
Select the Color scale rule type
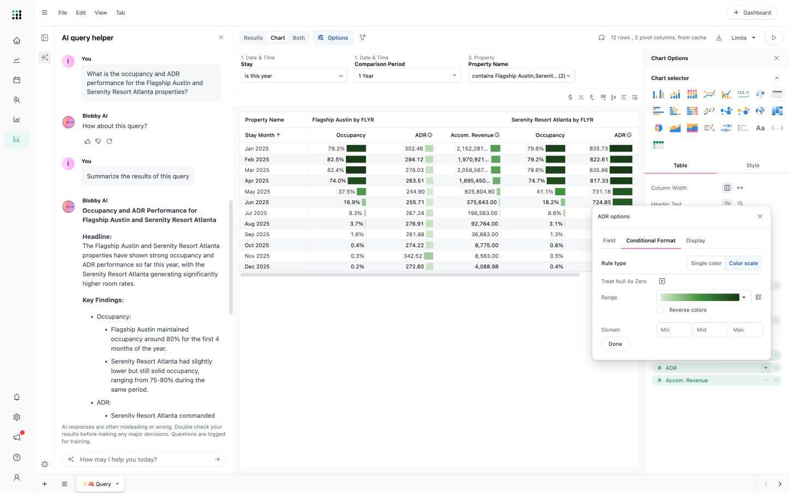743,263
